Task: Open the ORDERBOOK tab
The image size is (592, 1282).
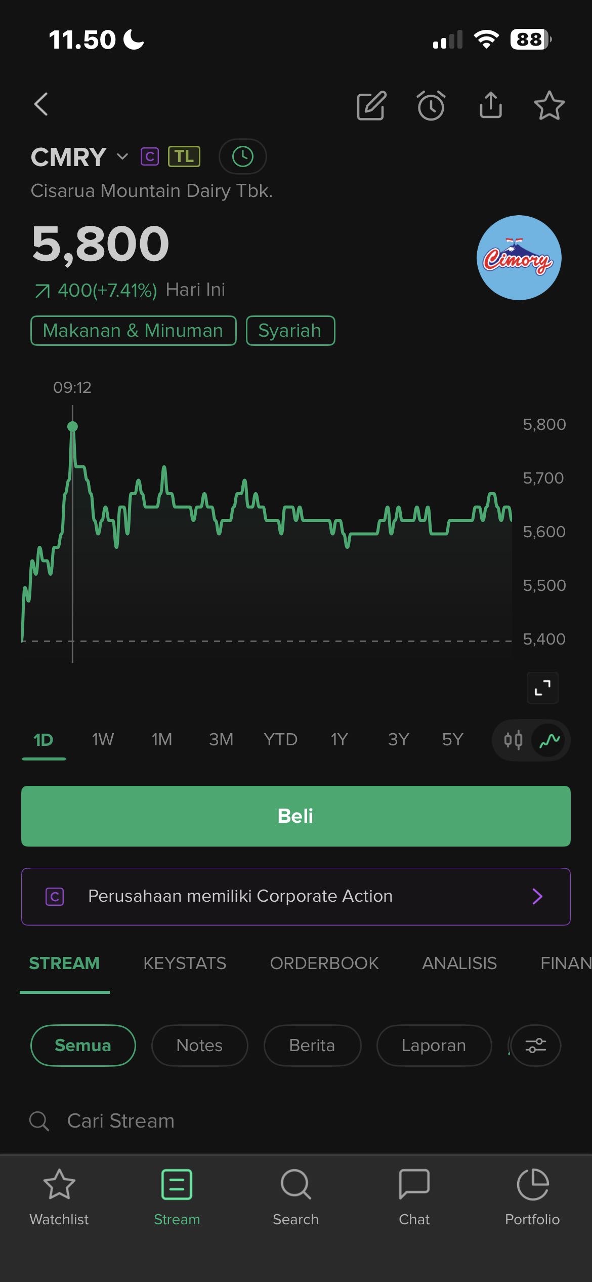Action: coord(324,963)
